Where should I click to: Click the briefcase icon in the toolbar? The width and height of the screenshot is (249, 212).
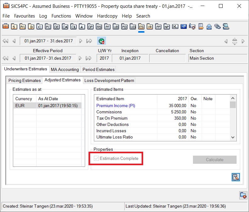point(6,27)
